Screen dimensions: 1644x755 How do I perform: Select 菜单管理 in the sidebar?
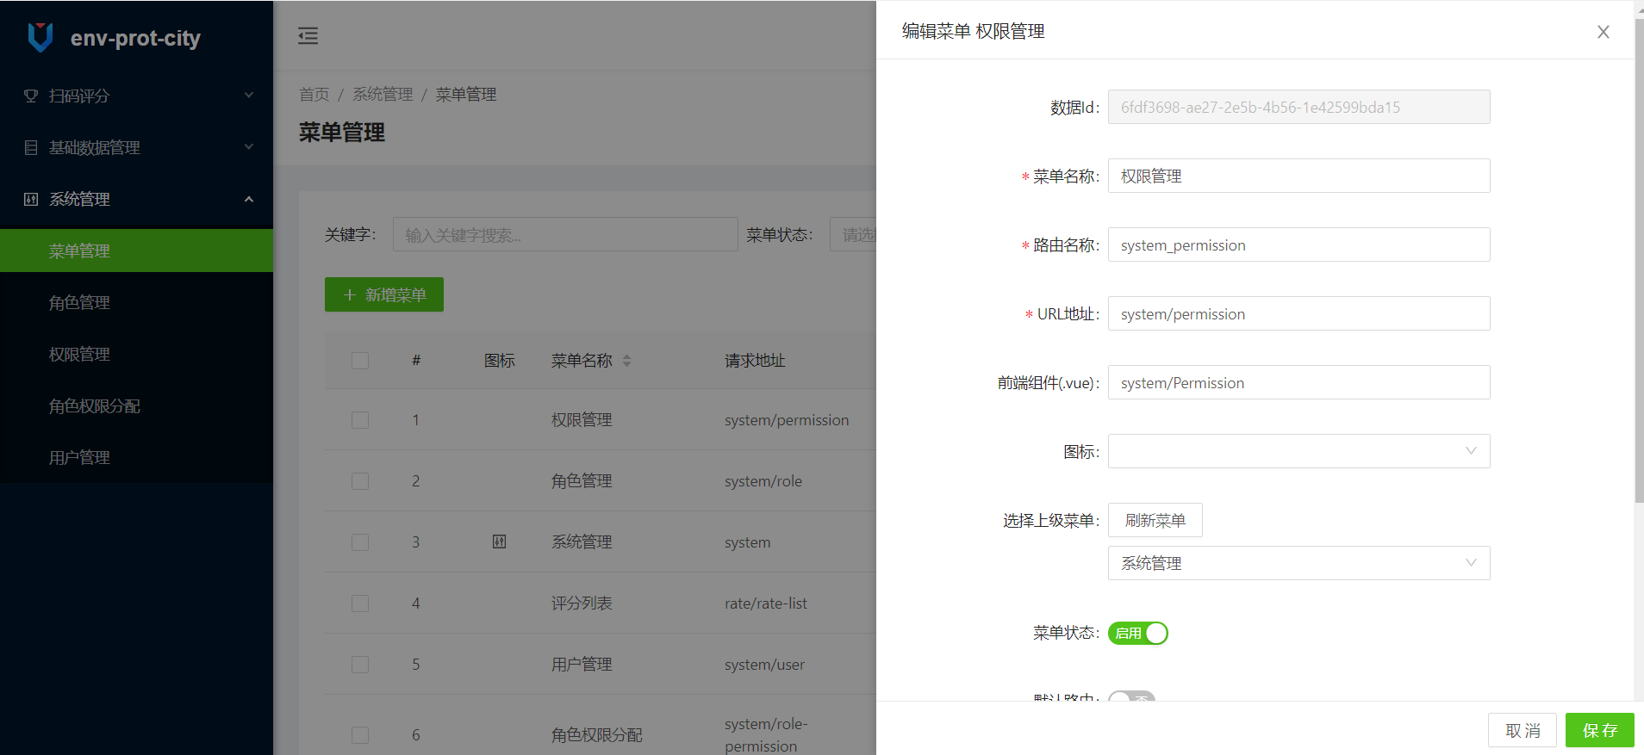136,251
